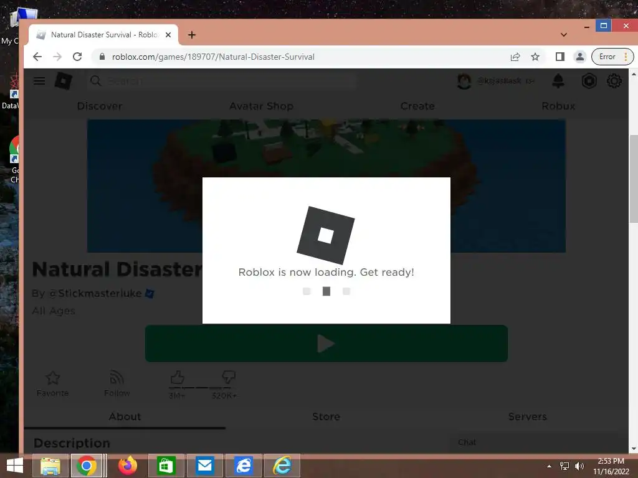Open File Explorer from the taskbar
This screenshot has height=478, width=638.
pyautogui.click(x=50, y=466)
